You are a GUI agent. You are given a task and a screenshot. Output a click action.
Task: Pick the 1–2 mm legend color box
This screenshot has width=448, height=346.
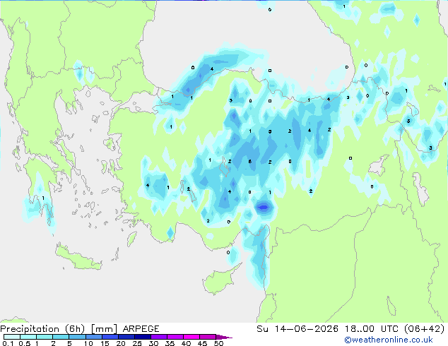tap(45, 337)
